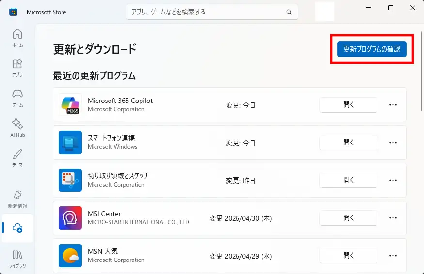Open MSI Center with 開く button
Screen dimensions: 424x274
pos(348,218)
